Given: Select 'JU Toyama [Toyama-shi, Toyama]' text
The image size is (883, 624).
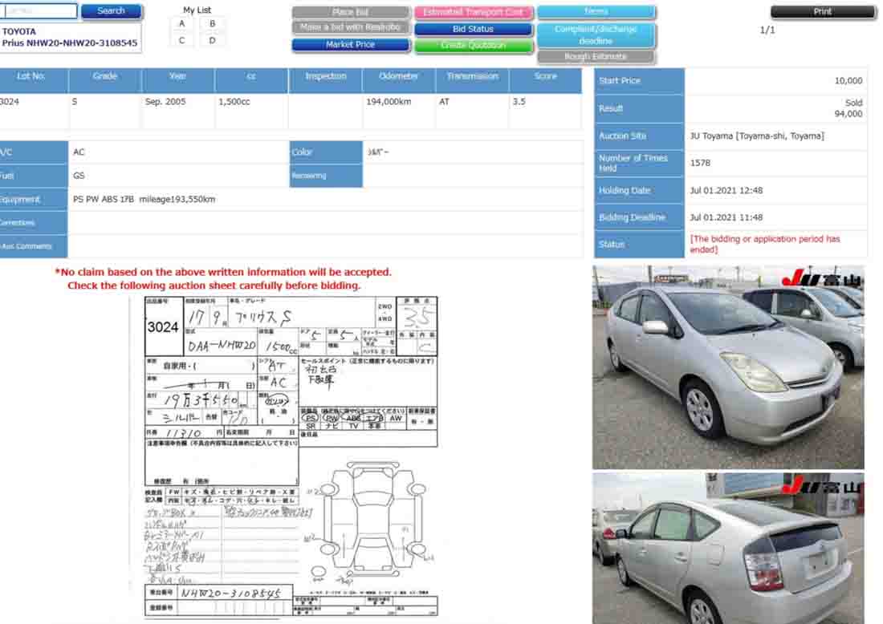Looking at the screenshot, I should point(757,136).
